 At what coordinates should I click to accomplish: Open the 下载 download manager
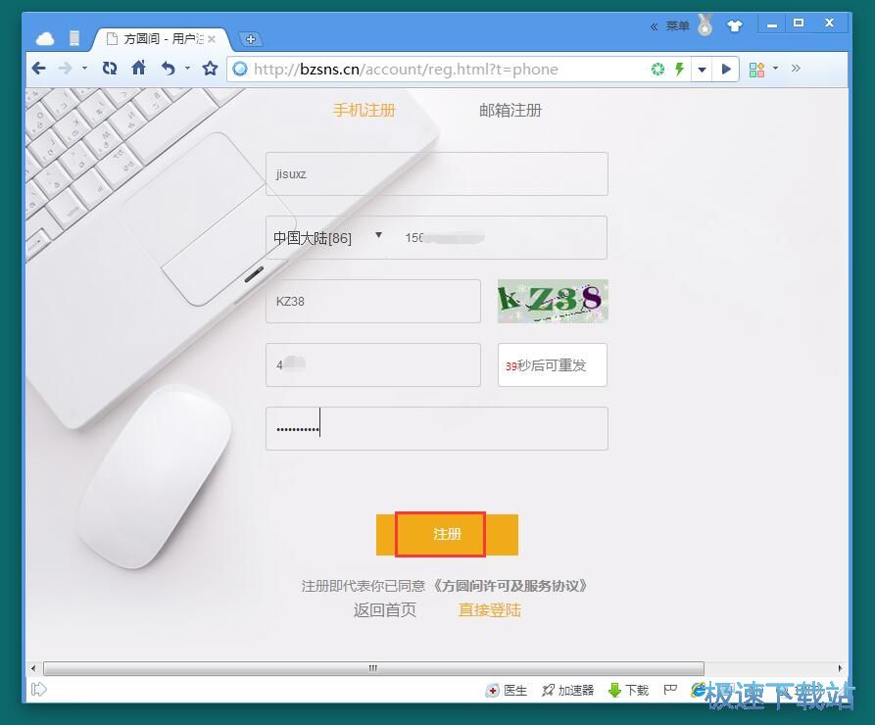pyautogui.click(x=632, y=690)
